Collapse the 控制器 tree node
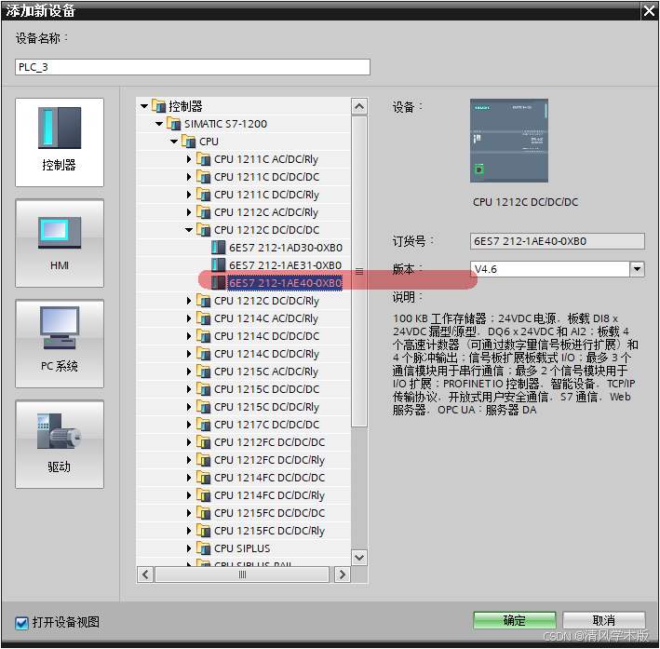Image resolution: width=660 pixels, height=649 pixels. 144,106
